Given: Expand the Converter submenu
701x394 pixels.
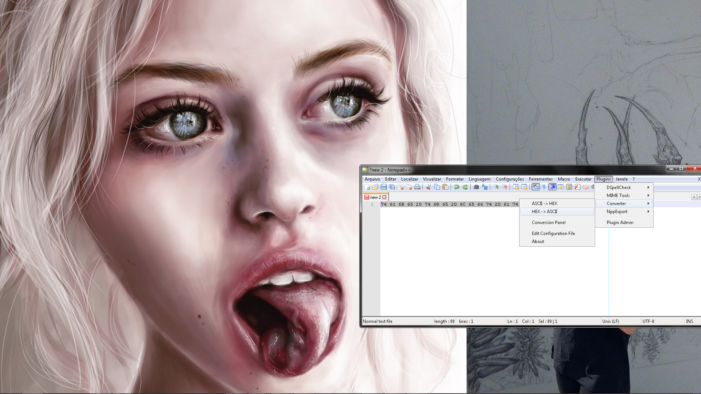Looking at the screenshot, I should [x=624, y=204].
